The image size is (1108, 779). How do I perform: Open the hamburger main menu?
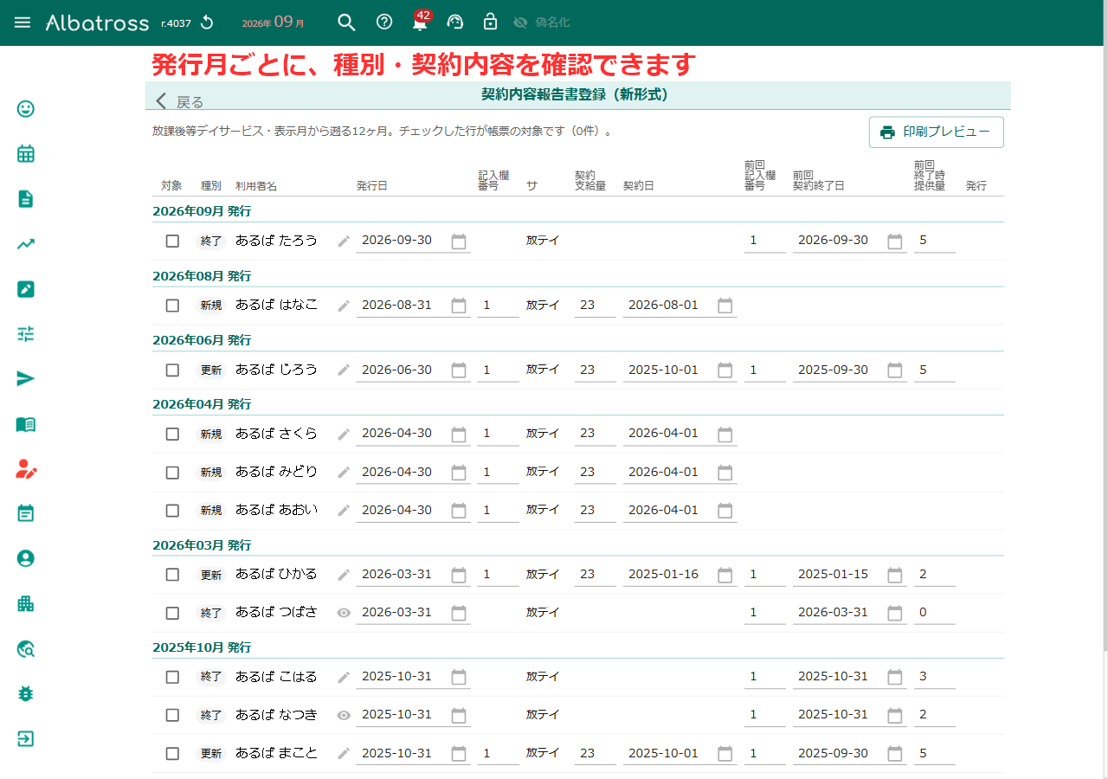[23, 23]
